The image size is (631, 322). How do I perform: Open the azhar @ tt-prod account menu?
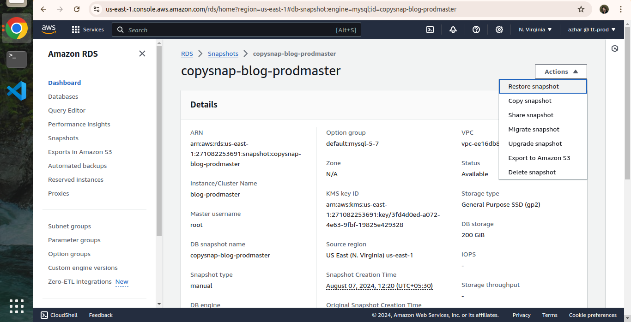tap(592, 30)
